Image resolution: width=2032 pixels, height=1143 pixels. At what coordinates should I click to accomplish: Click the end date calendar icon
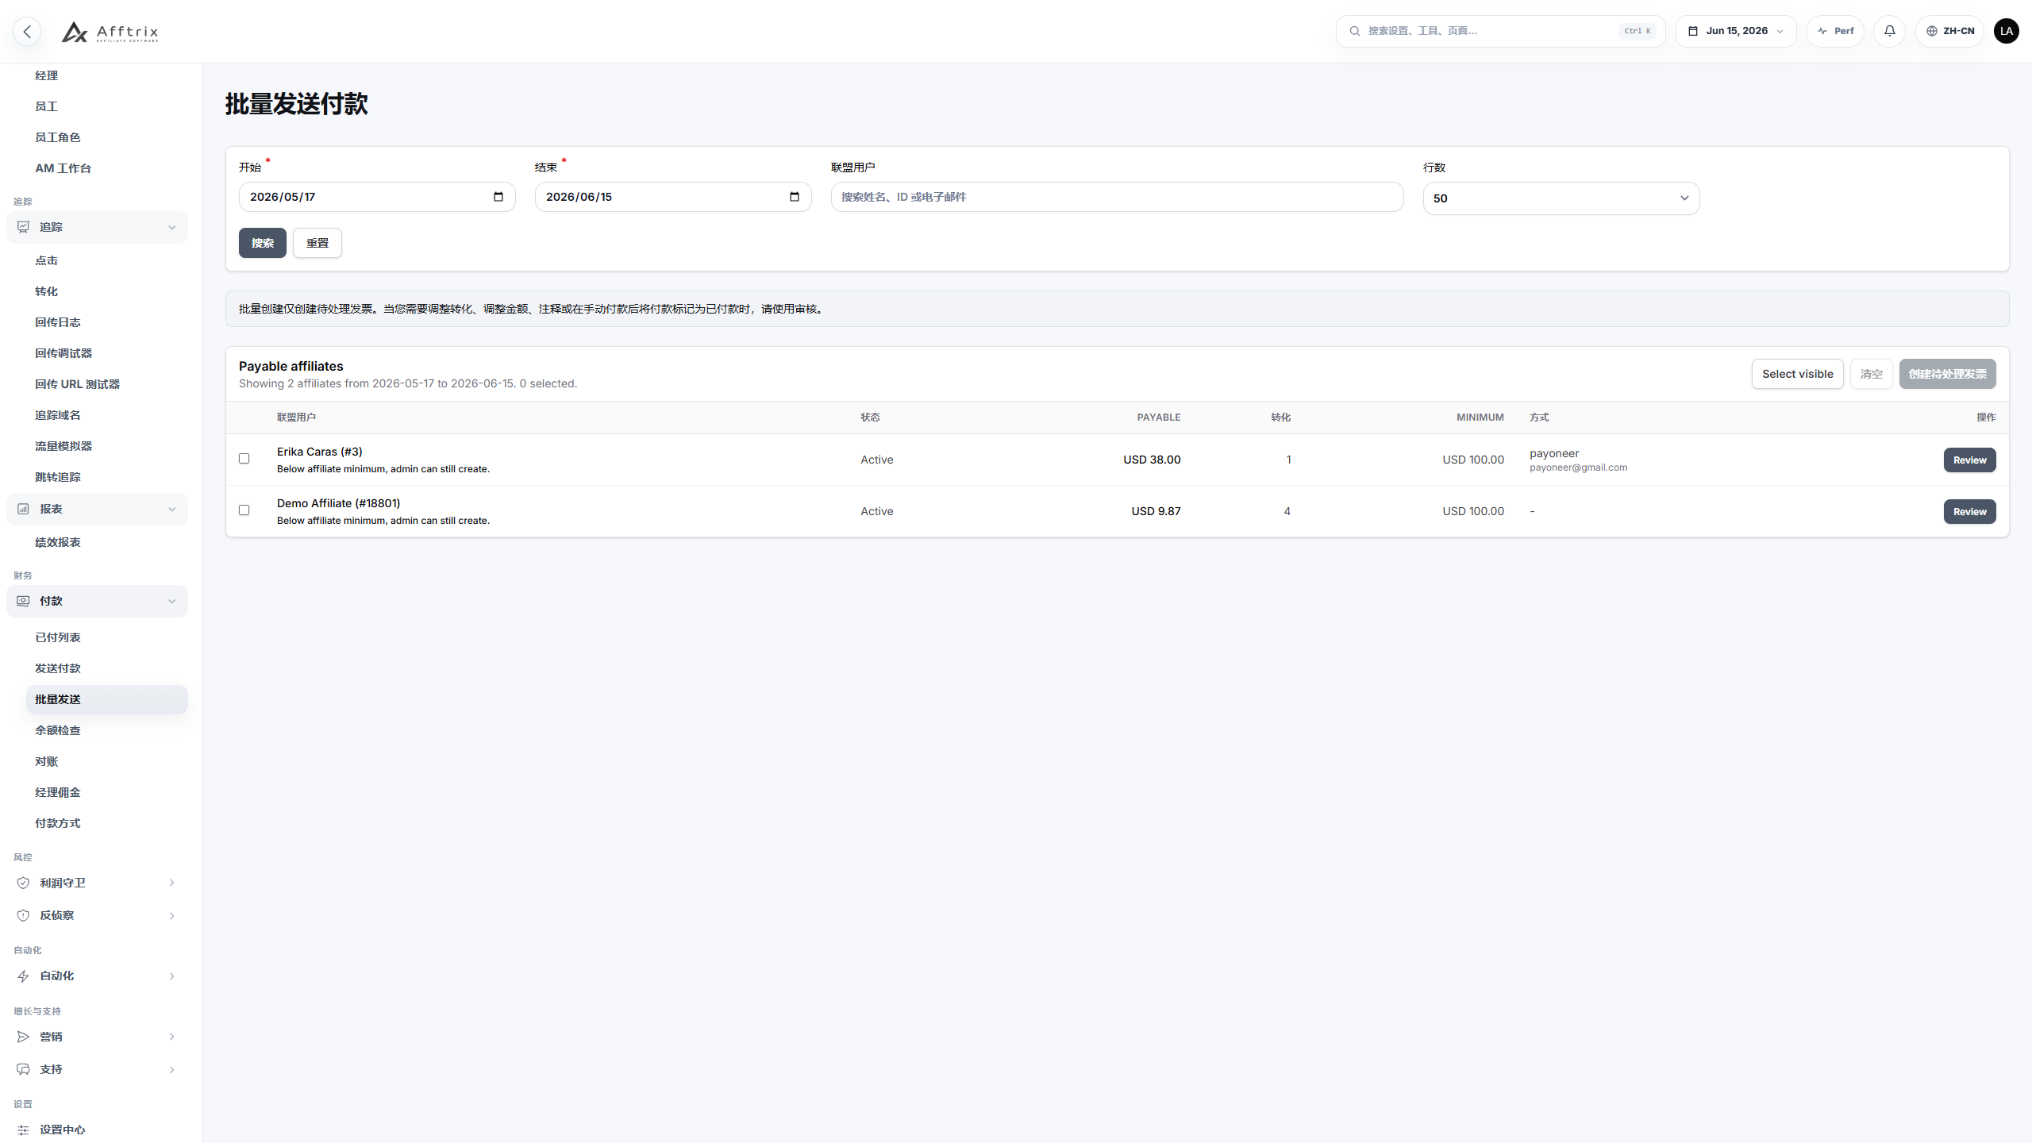(795, 197)
